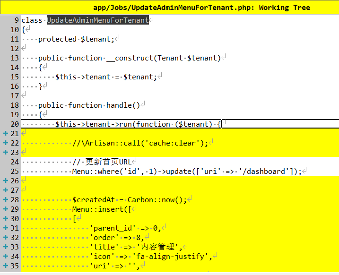Image resolution: width=339 pixels, height=275 pixels.
Task: Click the plus marker on line 29
Action: coord(6,209)
